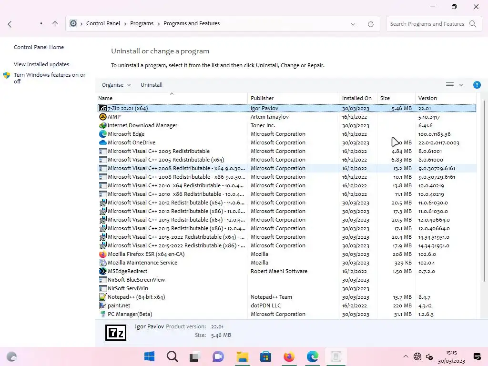This screenshot has height=366, width=488.
Task: Click the more options view icon
Action: 449,85
